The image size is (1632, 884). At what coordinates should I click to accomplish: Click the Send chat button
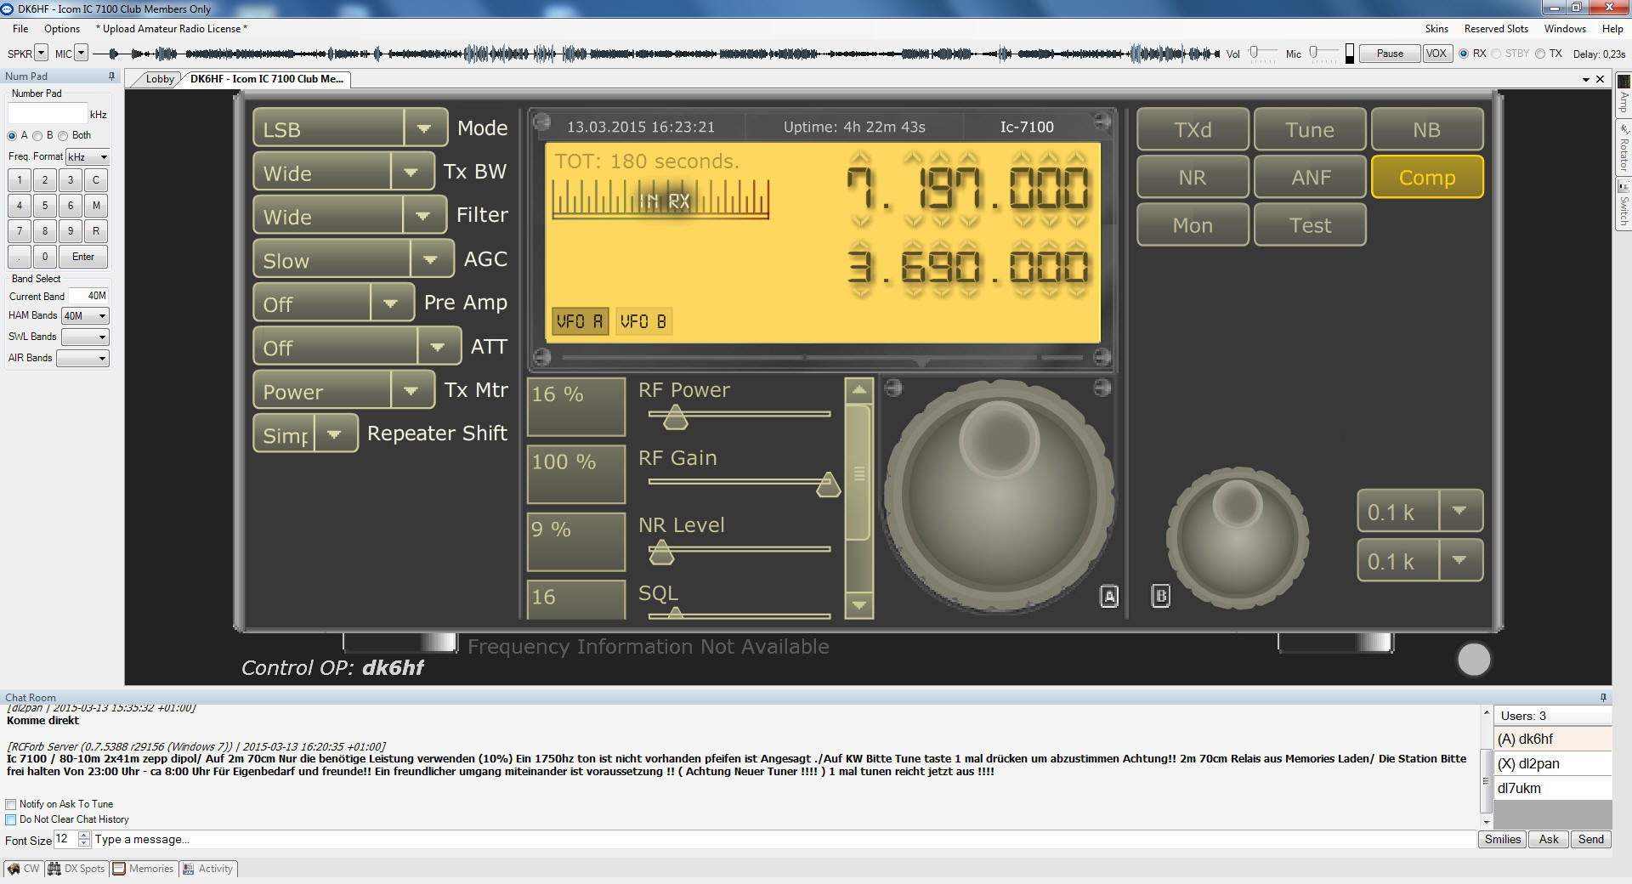pyautogui.click(x=1590, y=840)
